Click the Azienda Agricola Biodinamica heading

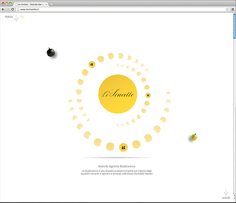(x=116, y=166)
